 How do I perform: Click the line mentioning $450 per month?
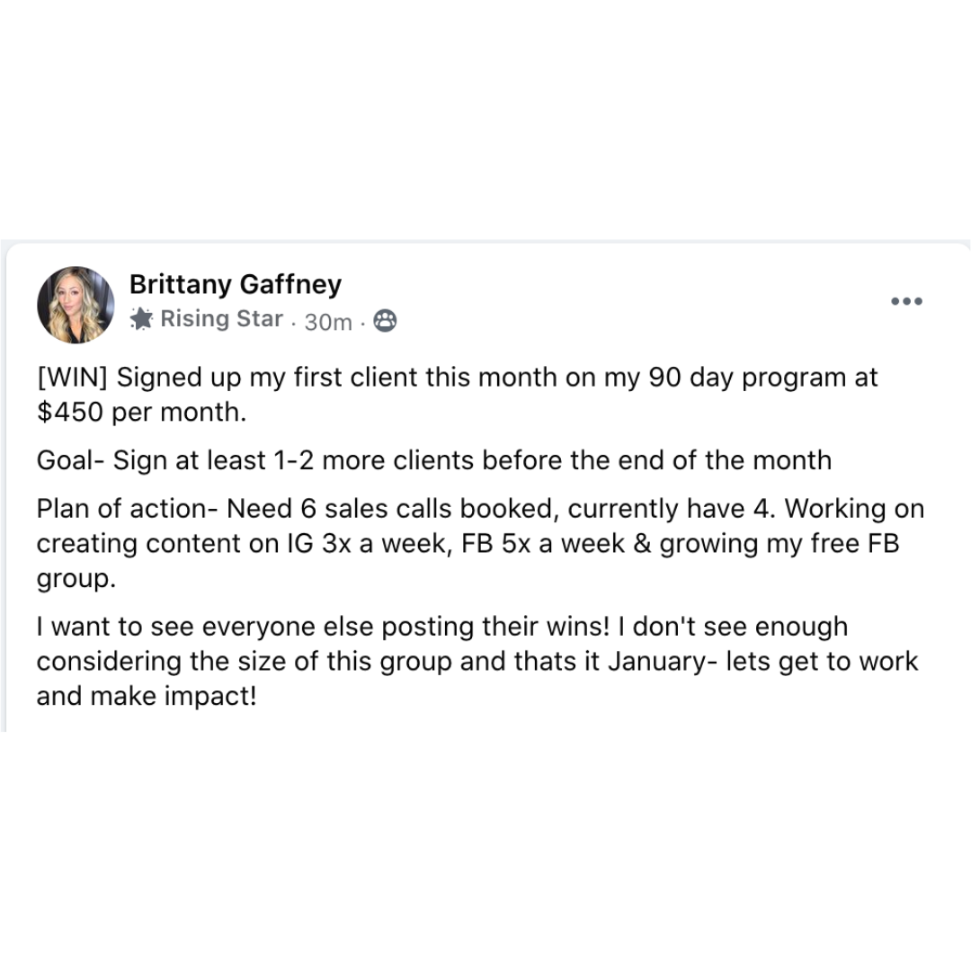(142, 412)
